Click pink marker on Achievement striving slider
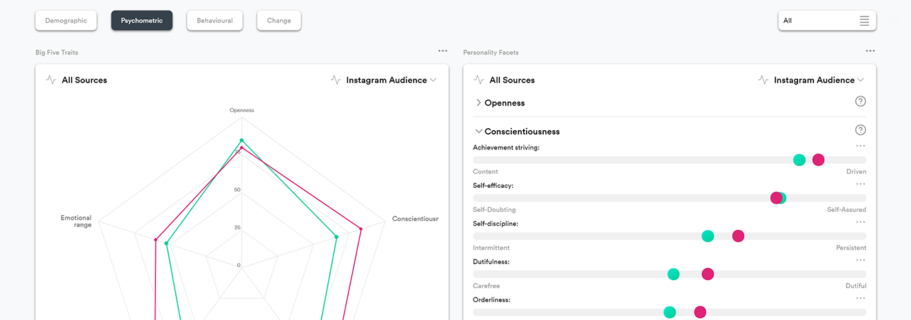The height and width of the screenshot is (320, 911). point(818,160)
